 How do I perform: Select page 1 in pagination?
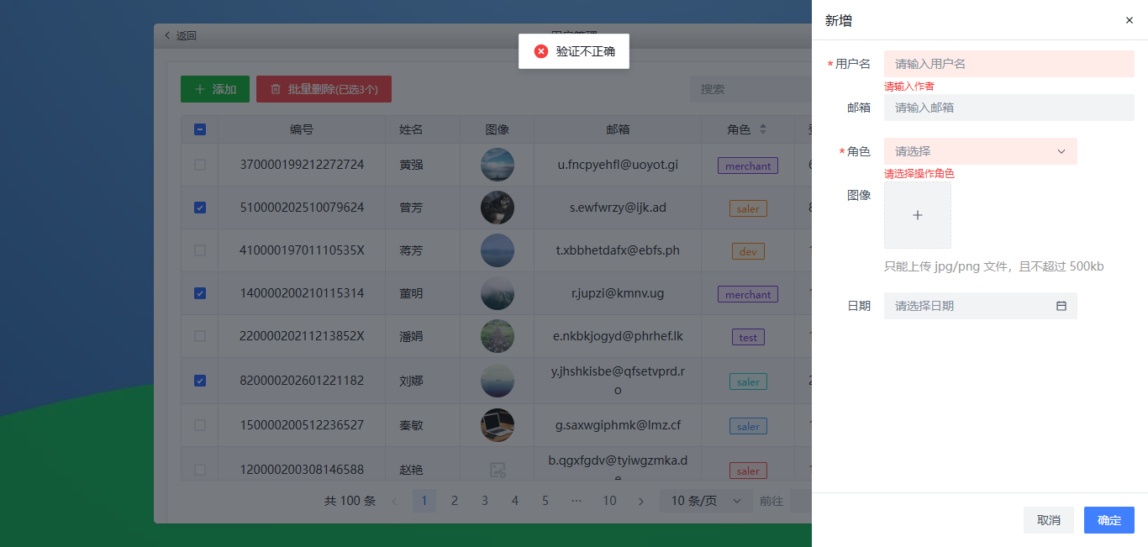coord(424,501)
